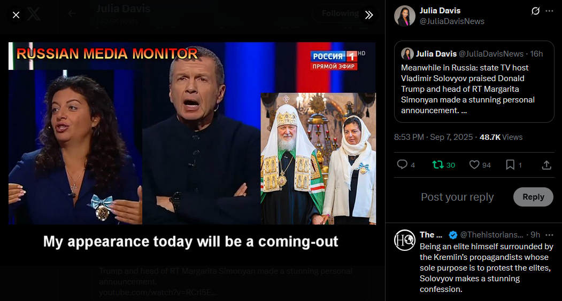This screenshot has height=301, width=562.
Task: Open the more options menu for Julia Davis post
Action: point(549,11)
